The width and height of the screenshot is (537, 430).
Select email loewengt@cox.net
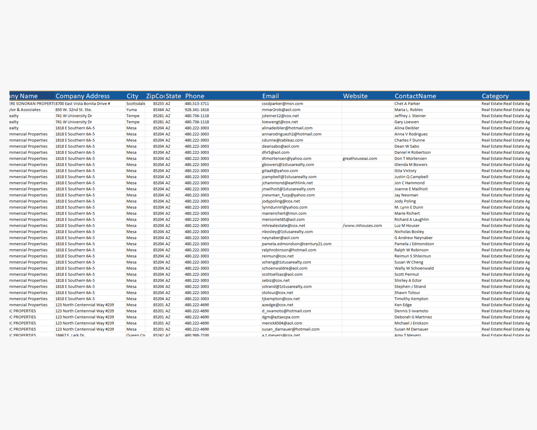280,122
